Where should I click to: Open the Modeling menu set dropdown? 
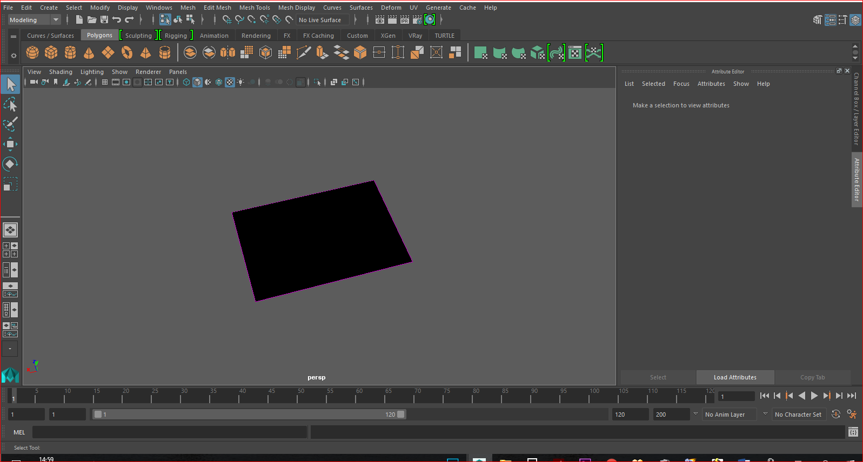point(56,20)
